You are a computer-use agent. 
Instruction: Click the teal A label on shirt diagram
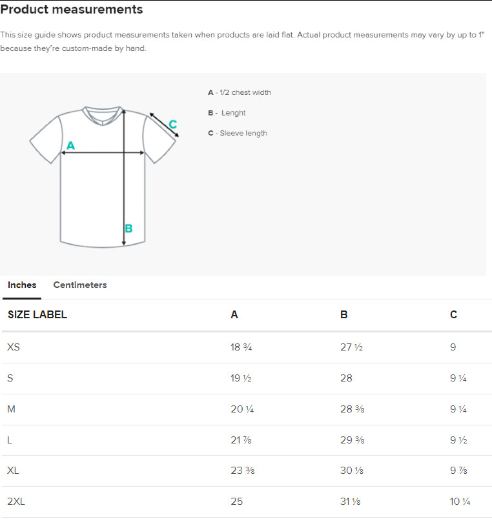click(x=71, y=146)
